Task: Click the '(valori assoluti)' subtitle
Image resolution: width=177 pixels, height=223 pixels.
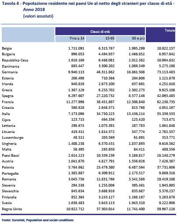Action: coord(38,16)
